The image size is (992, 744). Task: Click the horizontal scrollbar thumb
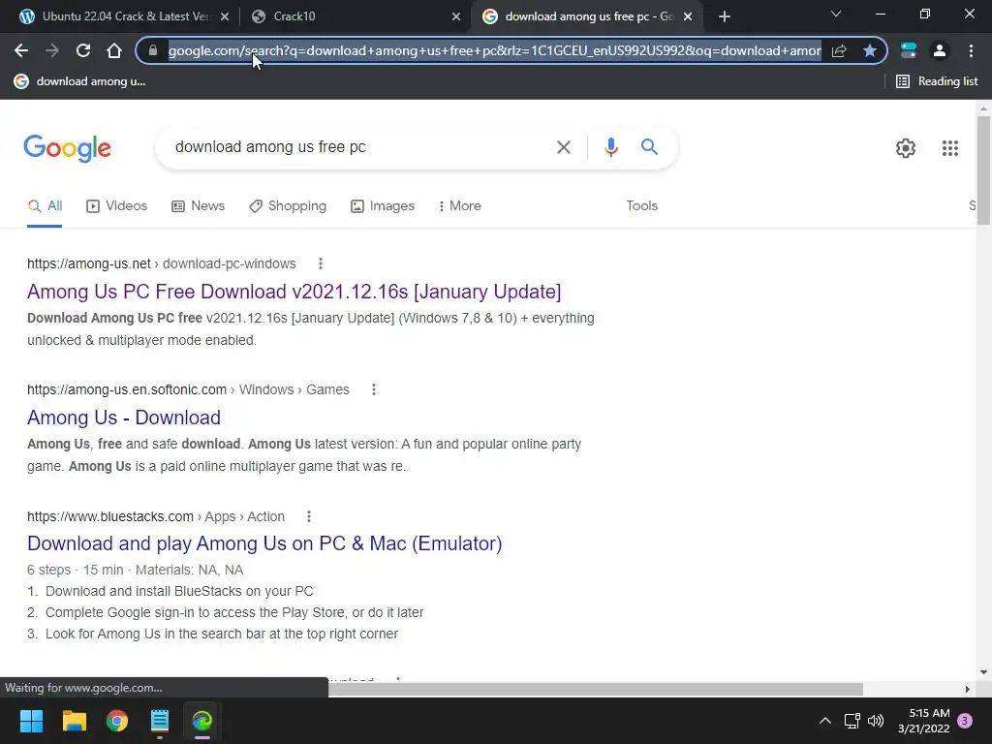pyautogui.click(x=595, y=689)
